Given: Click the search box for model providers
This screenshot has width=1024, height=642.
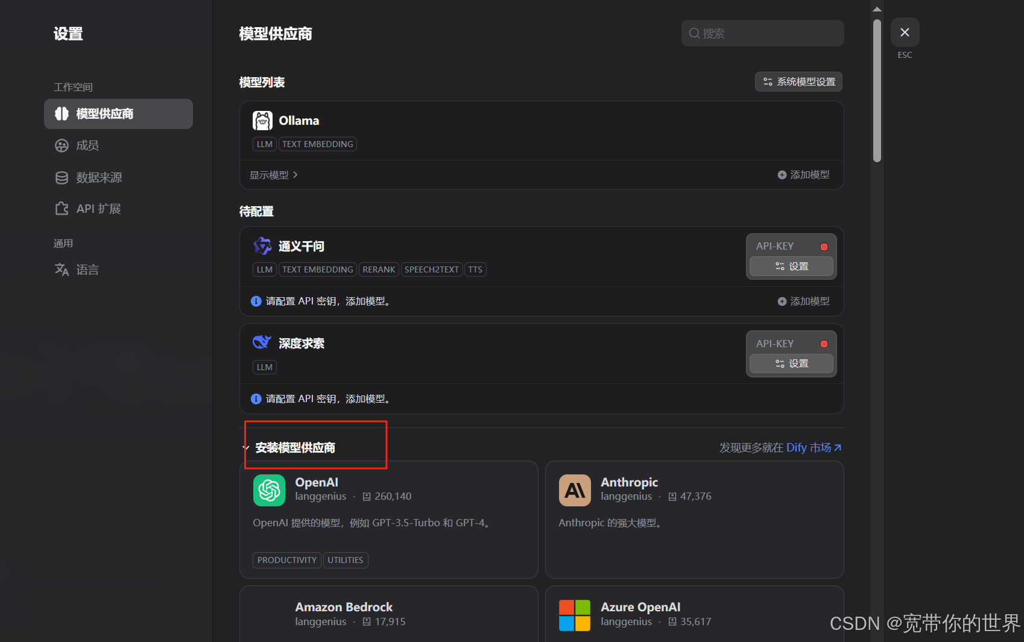Looking at the screenshot, I should (x=762, y=33).
